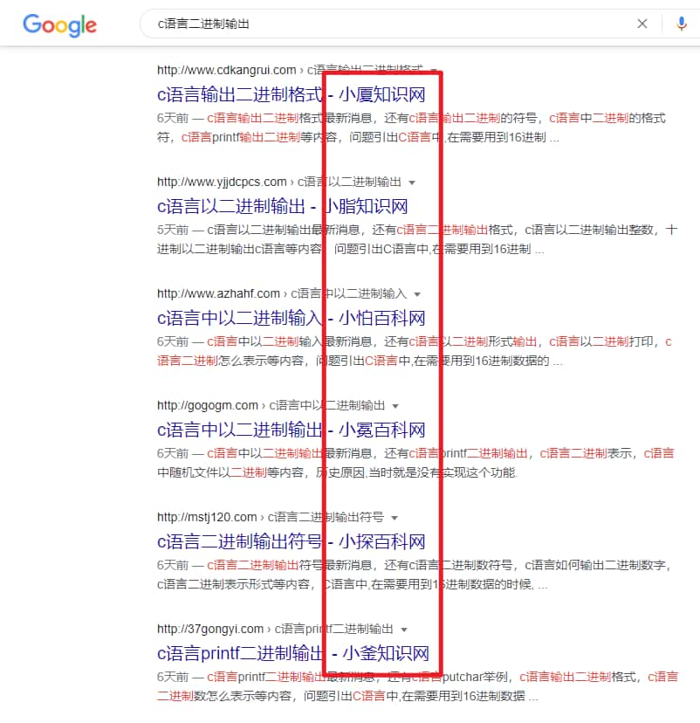
Task: Expand dropdown arrow next to mstj120.com URL
Action: pos(395,518)
